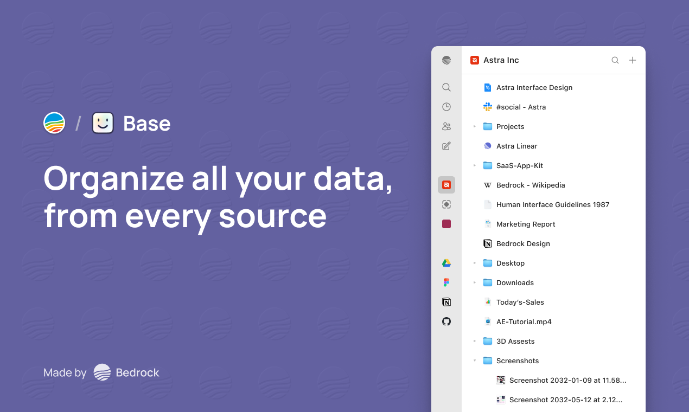Screen dimensions: 689x412
Task: Expand the Downloads folder
Action: coord(475,282)
